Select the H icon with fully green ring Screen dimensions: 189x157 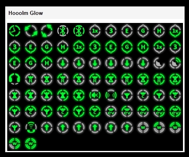(143, 47)
